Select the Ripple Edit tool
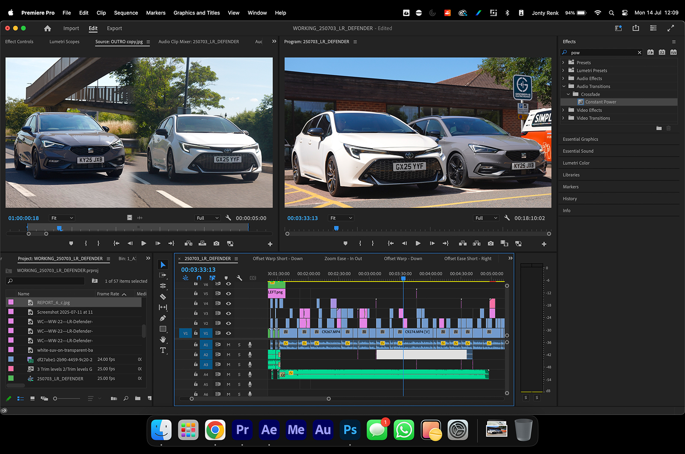This screenshot has width=685, height=454. [163, 286]
